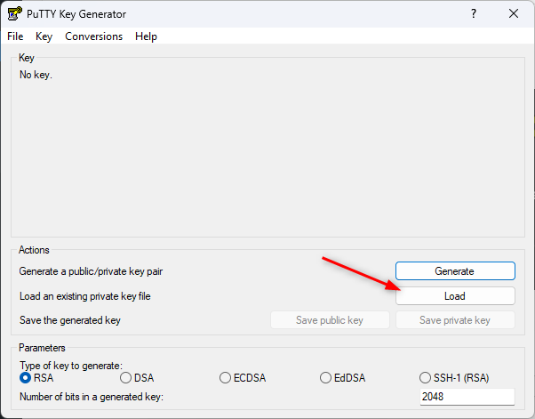
Task: Click 'Number of bits in a generated key:' label
Action: click(92, 397)
